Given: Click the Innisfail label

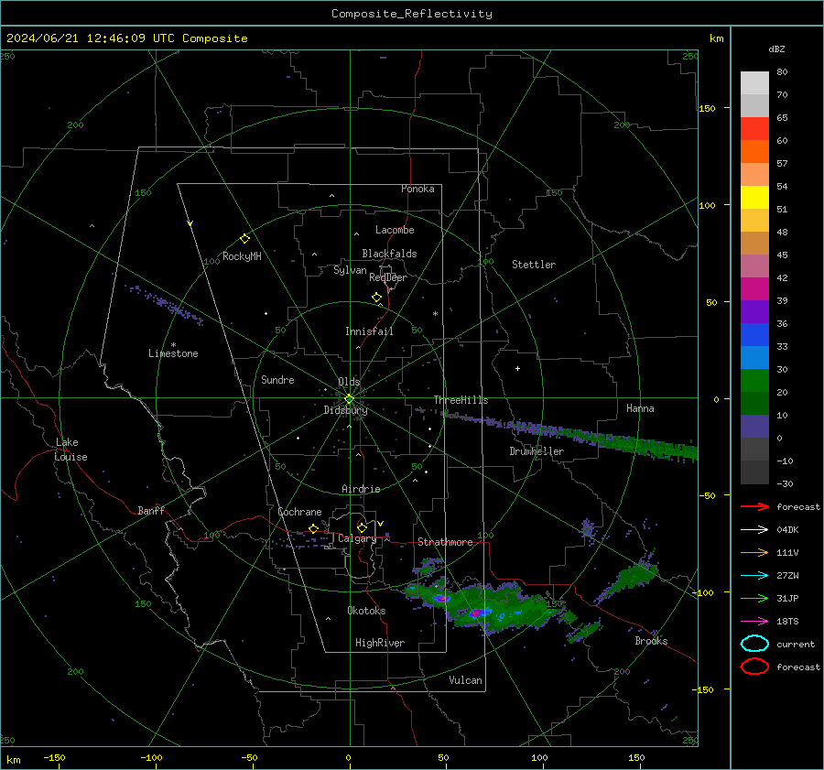Looking at the screenshot, I should [x=369, y=331].
